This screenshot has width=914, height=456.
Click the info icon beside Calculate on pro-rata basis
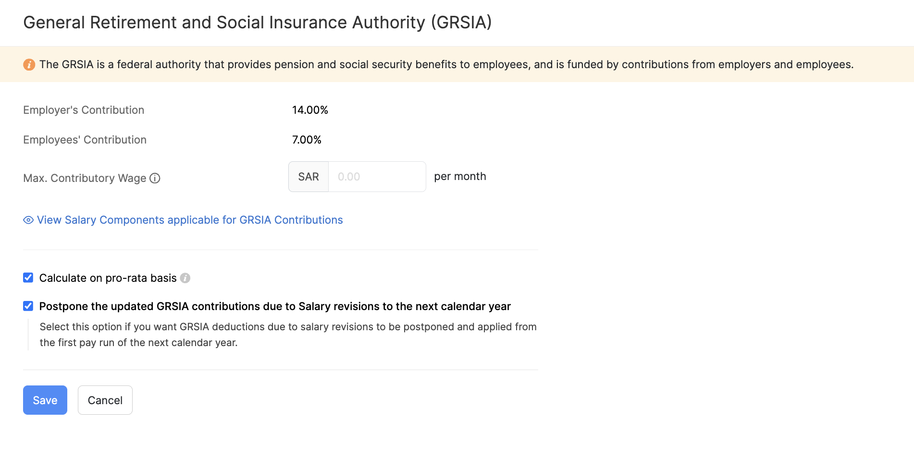[x=185, y=278]
